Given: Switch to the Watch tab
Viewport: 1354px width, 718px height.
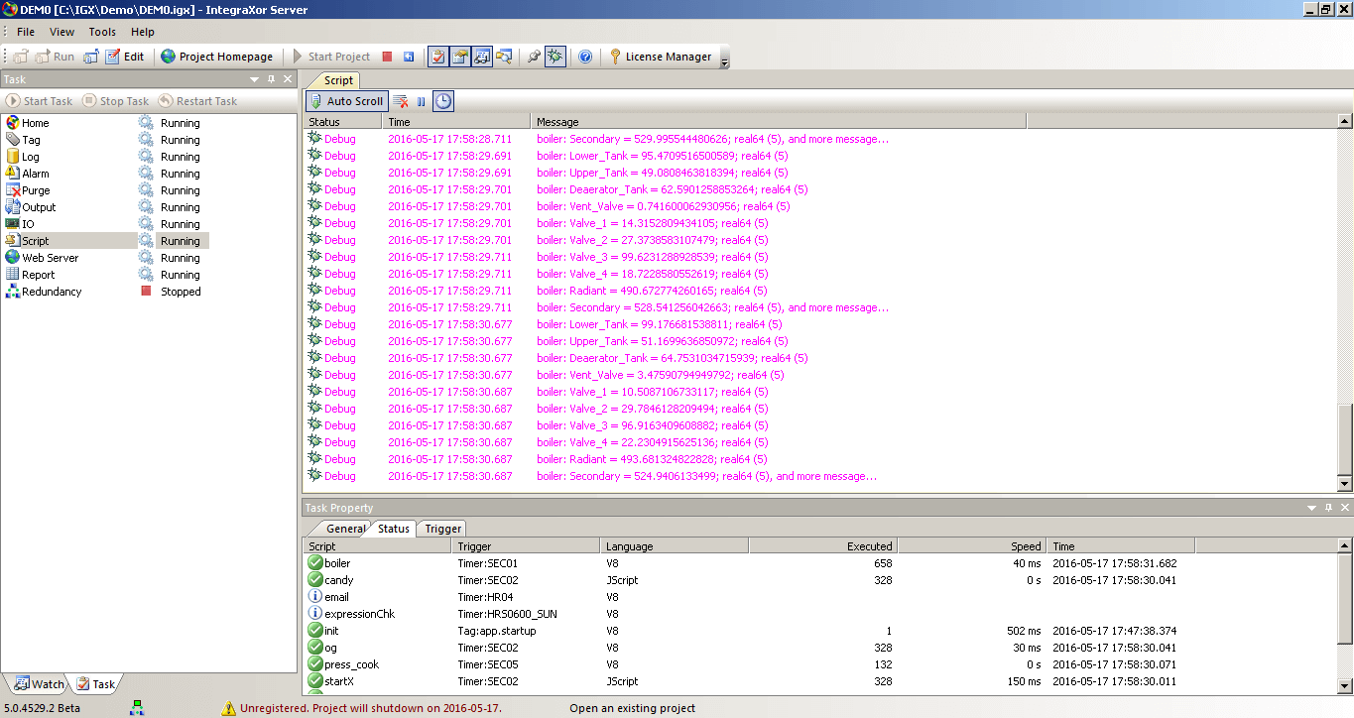Looking at the screenshot, I should [x=40, y=684].
